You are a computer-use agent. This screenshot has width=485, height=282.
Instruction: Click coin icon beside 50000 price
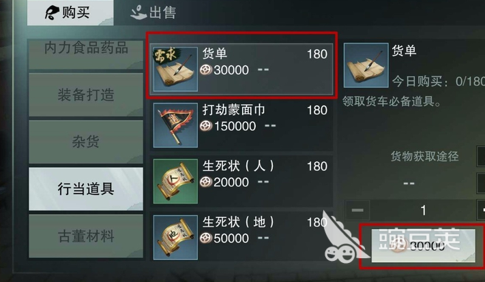[206, 238]
